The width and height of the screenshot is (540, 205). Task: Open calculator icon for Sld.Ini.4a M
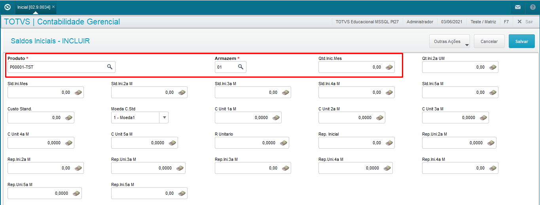[x=390, y=93]
